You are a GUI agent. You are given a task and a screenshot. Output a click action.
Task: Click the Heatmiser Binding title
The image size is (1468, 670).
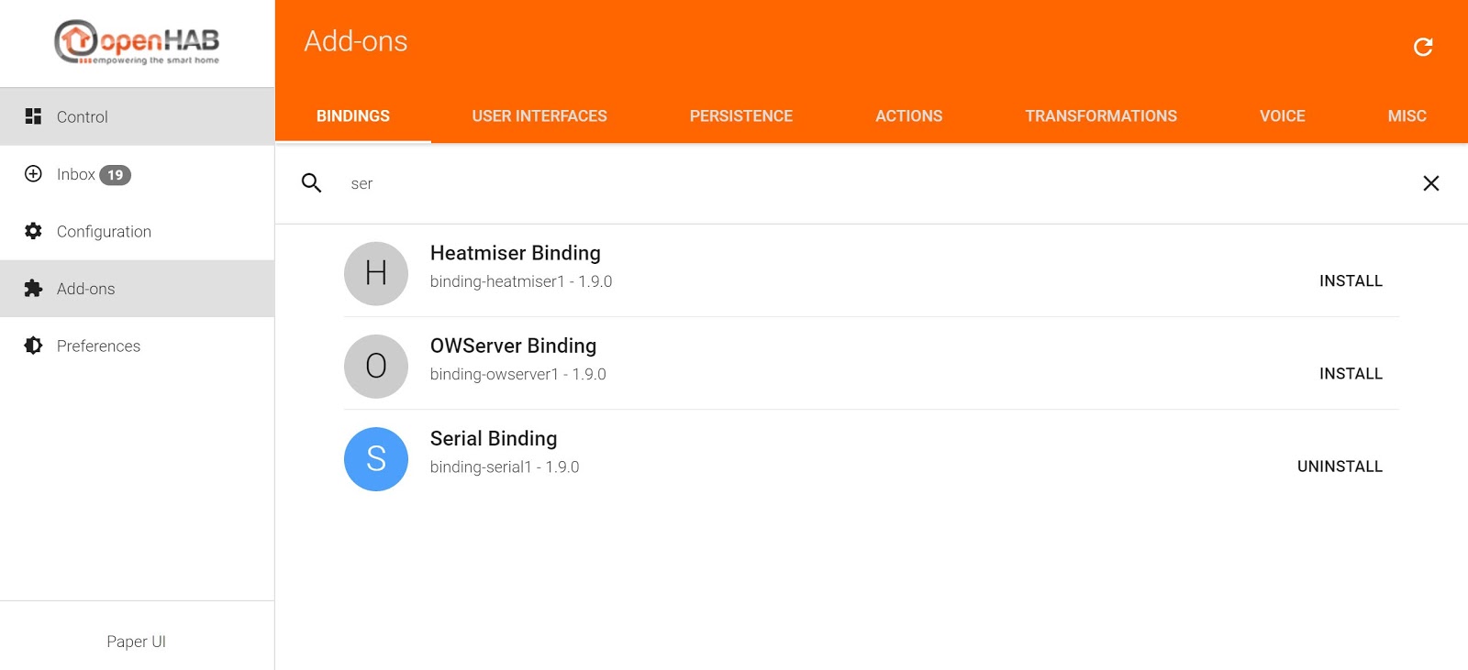516,253
